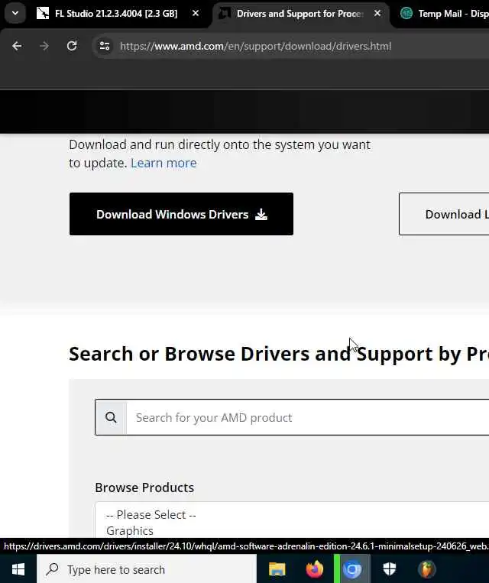This screenshot has width=489, height=583.
Task: Reload the current page
Action: [x=72, y=46]
